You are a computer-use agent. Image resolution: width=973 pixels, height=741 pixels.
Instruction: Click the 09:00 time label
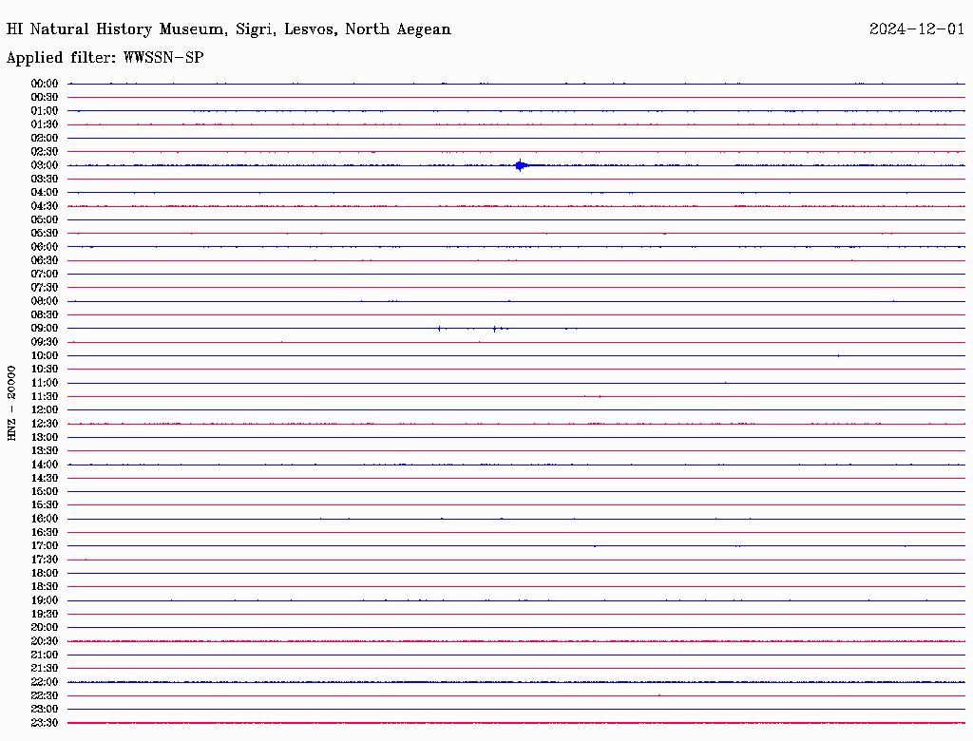[x=45, y=329]
